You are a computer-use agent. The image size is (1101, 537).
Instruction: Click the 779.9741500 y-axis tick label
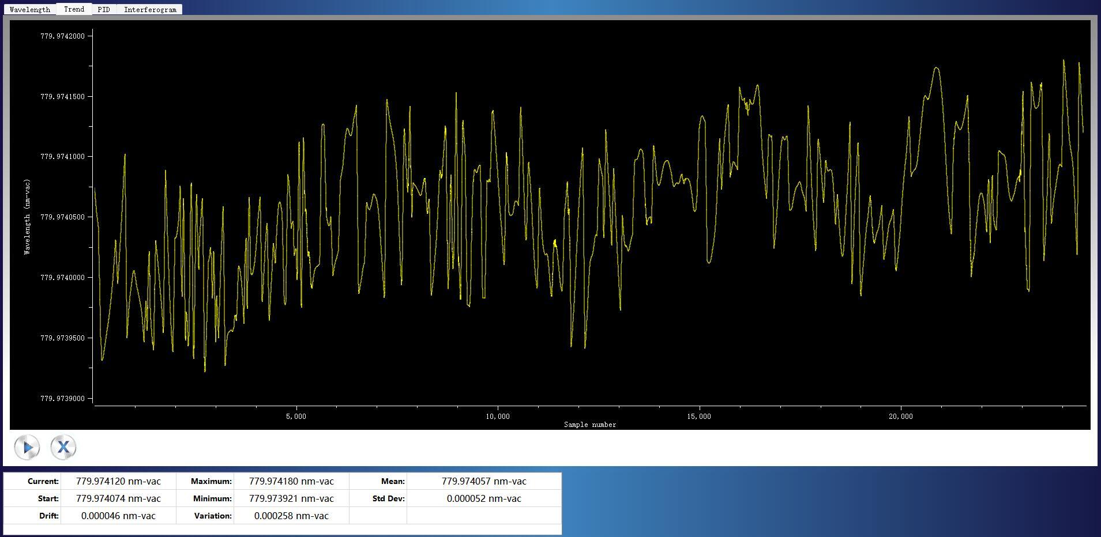[62, 97]
